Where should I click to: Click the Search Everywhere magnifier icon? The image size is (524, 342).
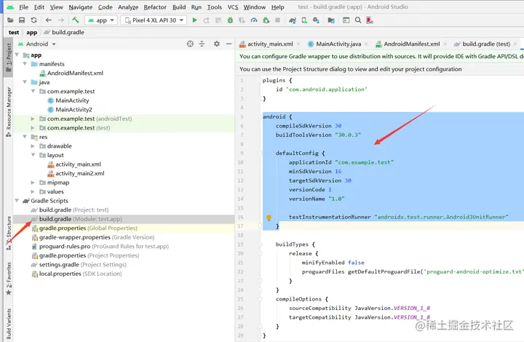point(358,20)
